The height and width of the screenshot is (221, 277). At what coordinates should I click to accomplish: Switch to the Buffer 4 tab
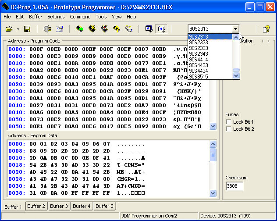tap(82, 206)
